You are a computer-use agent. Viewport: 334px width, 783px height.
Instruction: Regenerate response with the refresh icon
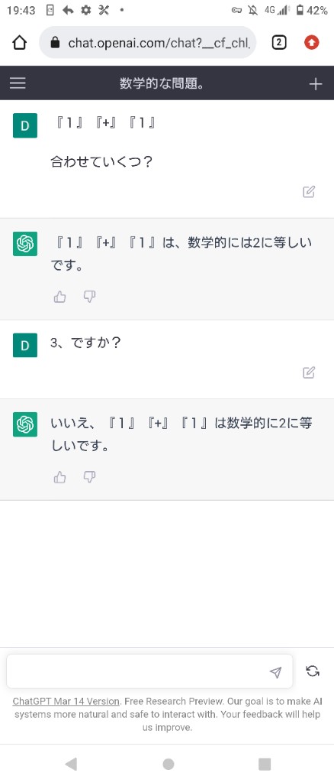coord(313,671)
